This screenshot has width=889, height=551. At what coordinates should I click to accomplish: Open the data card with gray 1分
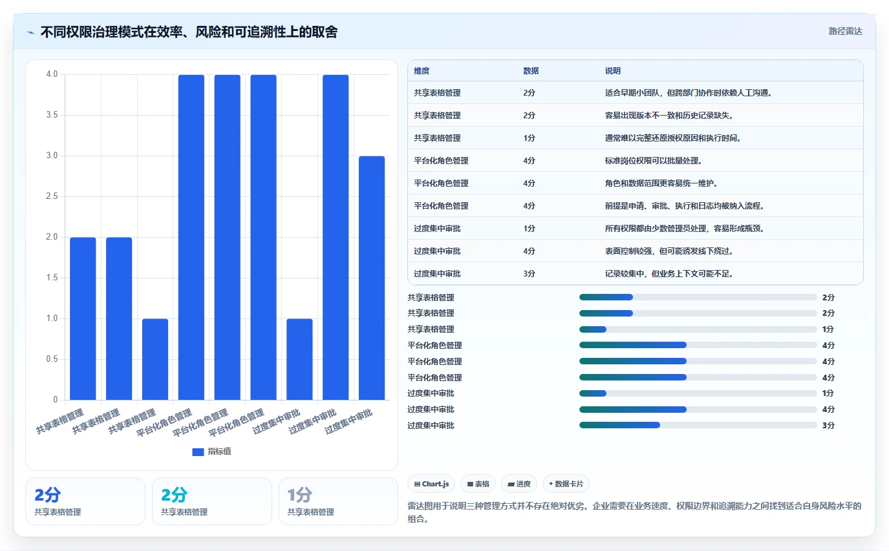point(338,501)
